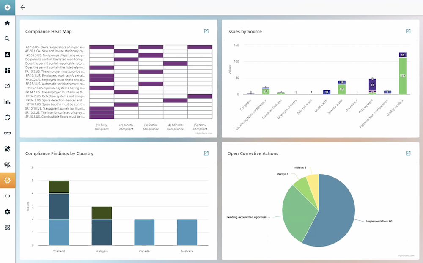Click '(3) Partial compliance' column label
The height and width of the screenshot is (263, 423).
(151, 127)
